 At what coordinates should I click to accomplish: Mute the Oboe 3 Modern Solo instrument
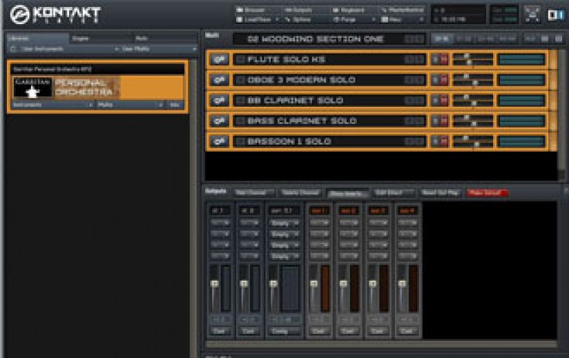pos(444,80)
